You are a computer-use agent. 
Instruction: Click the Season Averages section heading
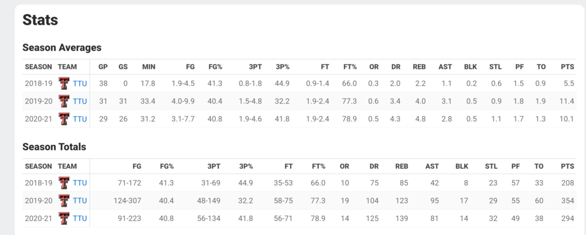[x=62, y=47]
